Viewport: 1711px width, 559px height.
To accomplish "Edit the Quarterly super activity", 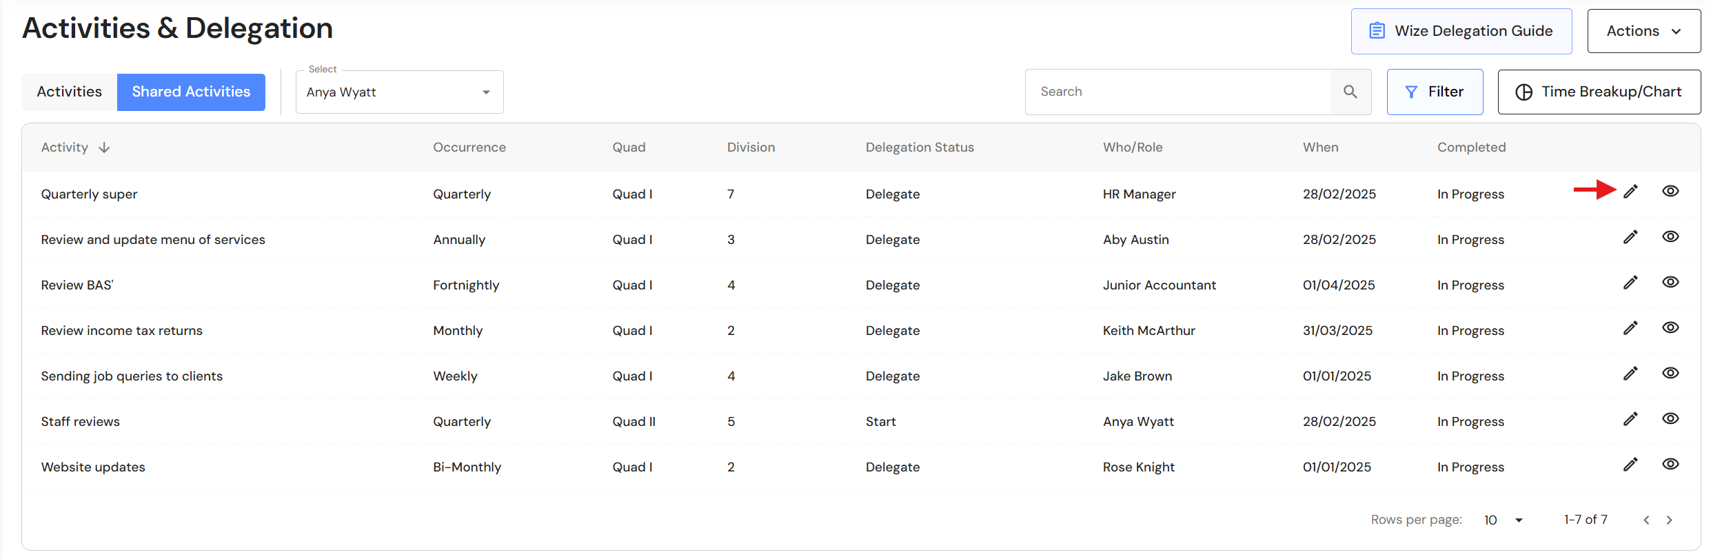I will (1630, 192).
